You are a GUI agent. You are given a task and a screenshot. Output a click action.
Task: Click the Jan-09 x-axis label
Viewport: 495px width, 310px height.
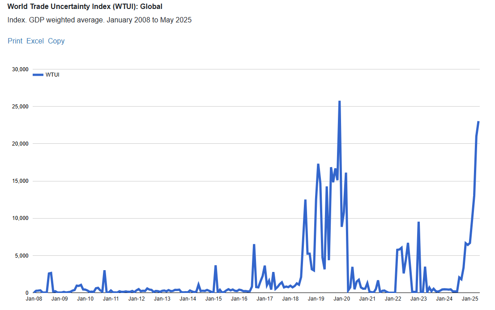(60, 299)
